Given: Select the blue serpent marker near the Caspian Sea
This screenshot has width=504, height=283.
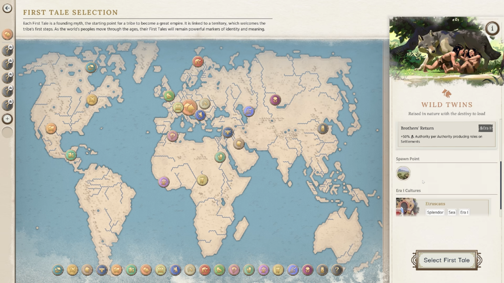Looking at the screenshot, I should (x=248, y=111).
